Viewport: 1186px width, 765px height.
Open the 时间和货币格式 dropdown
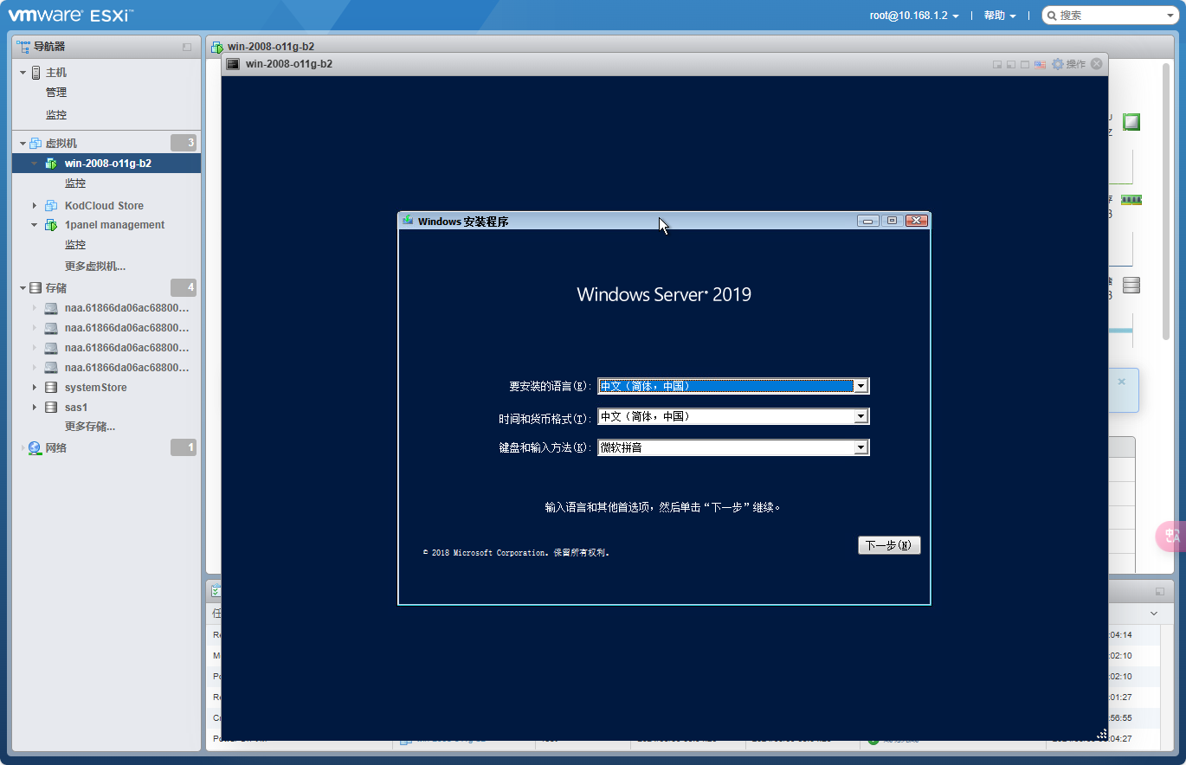click(x=733, y=416)
